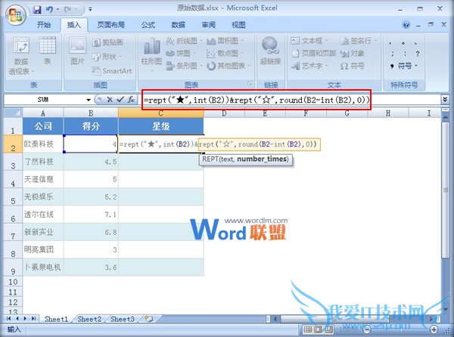Insert 页眉和页脚 header and footer
The image size is (454, 337).
[313, 53]
